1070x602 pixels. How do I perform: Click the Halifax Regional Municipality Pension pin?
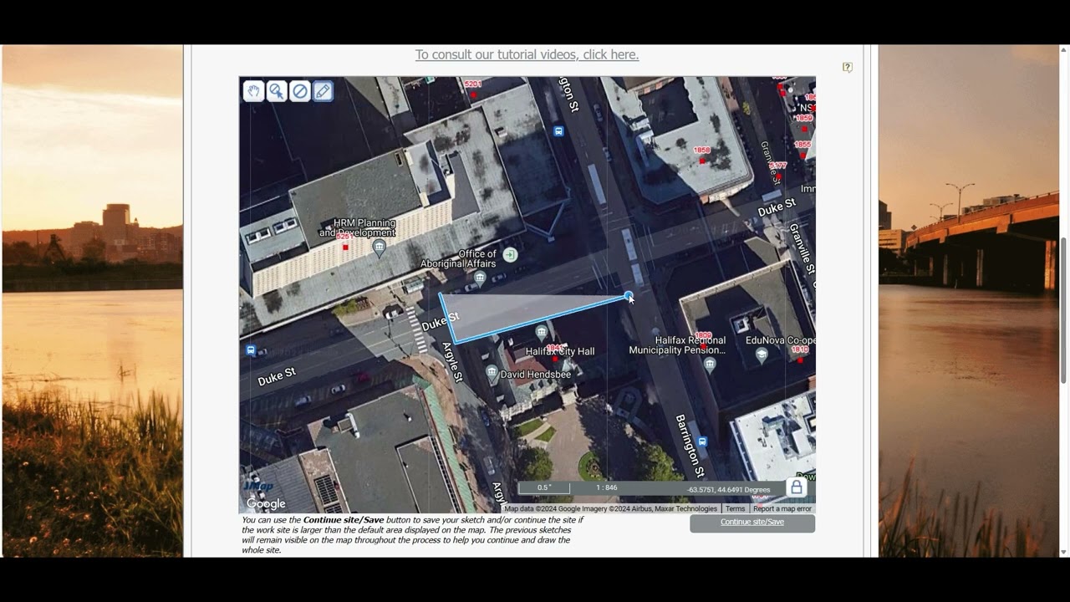pos(710,364)
